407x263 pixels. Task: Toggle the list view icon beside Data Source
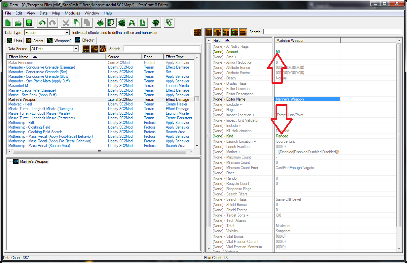pyautogui.click(x=86, y=48)
